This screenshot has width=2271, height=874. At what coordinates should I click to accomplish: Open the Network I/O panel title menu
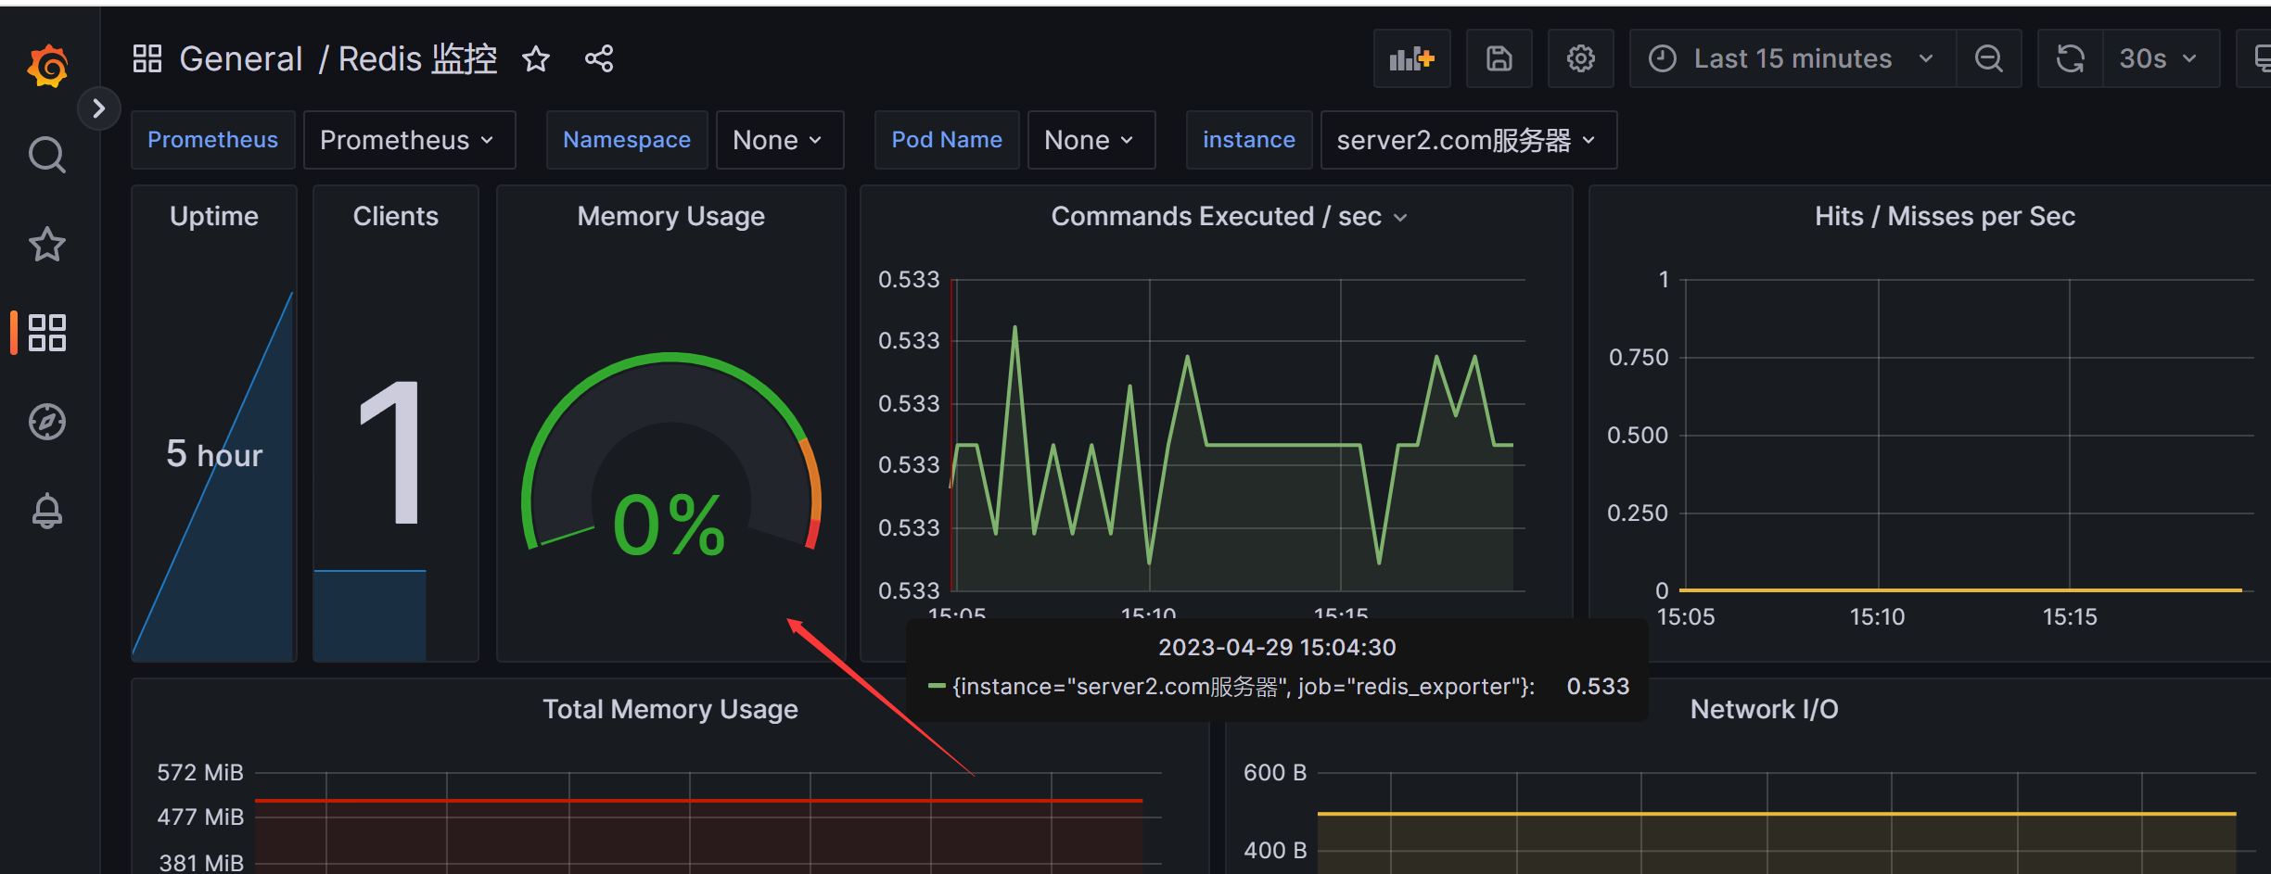(1764, 709)
